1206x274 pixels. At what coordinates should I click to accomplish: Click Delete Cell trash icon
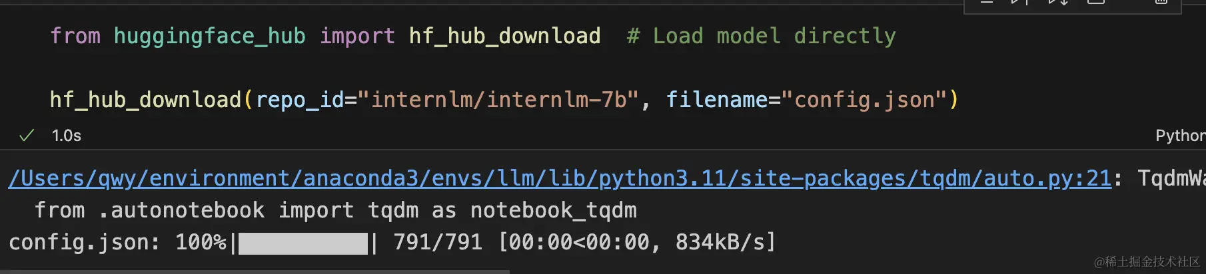tap(1161, 3)
